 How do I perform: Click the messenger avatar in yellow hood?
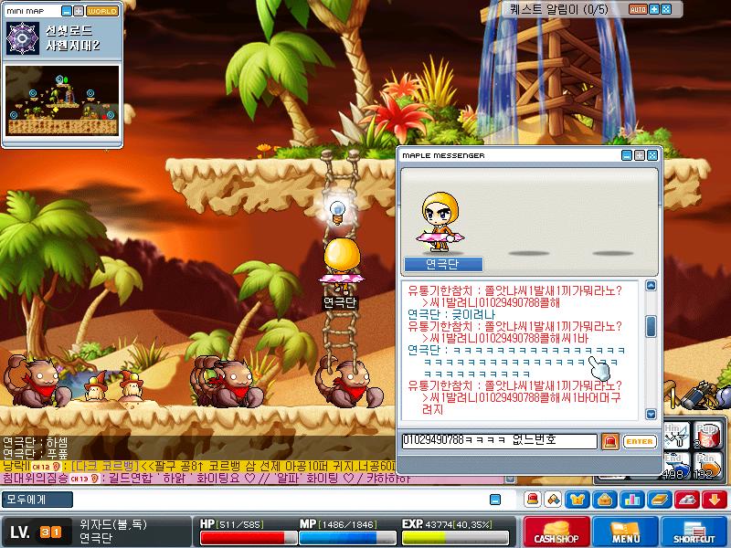click(x=440, y=223)
